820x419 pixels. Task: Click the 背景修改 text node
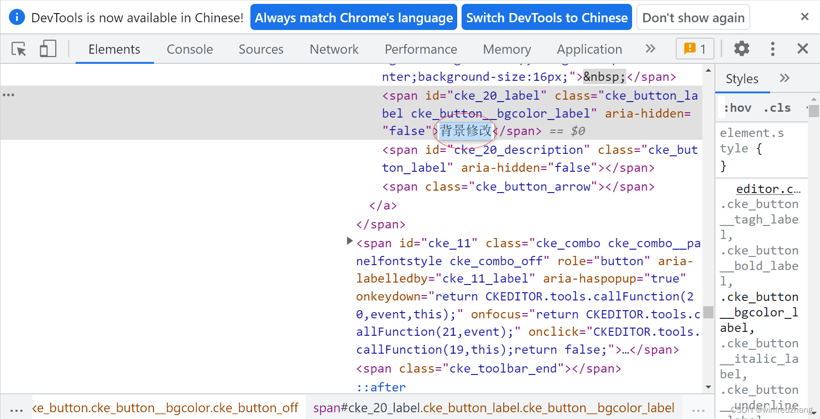click(465, 131)
